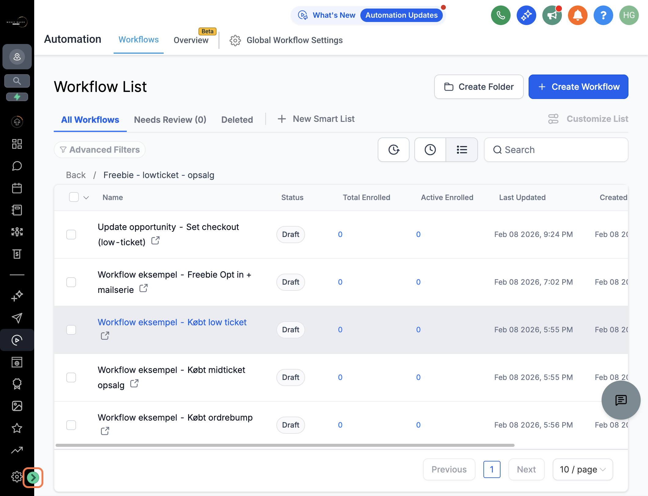The height and width of the screenshot is (496, 648).
Task: Click the green phone dialer icon
Action: tap(501, 15)
